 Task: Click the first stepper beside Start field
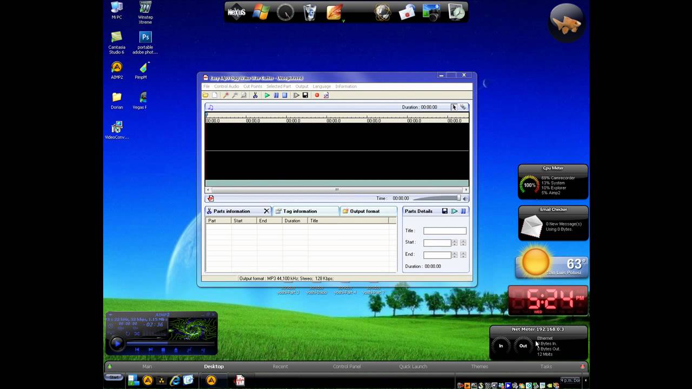tap(454, 243)
